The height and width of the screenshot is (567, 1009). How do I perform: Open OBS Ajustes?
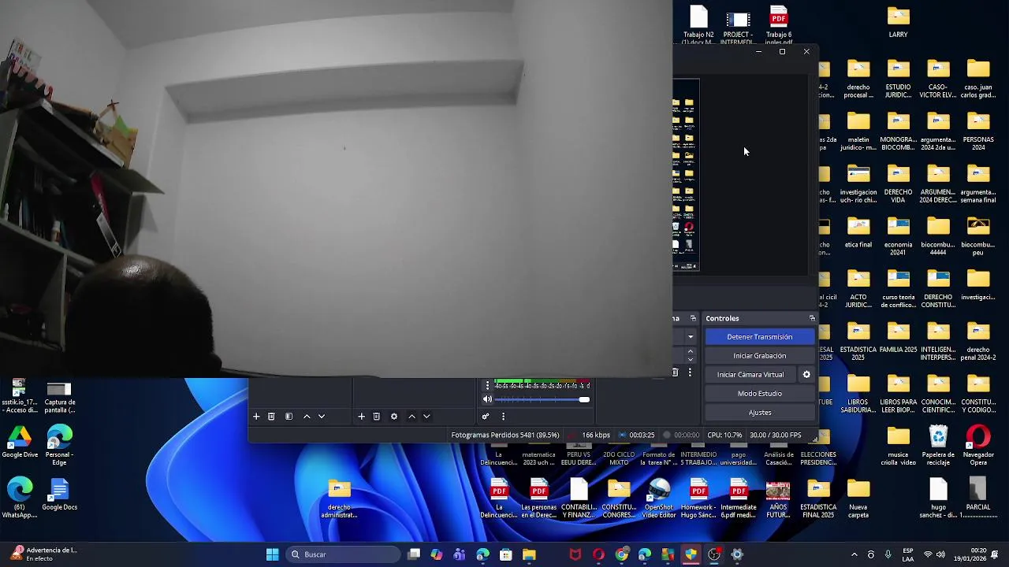(x=759, y=413)
